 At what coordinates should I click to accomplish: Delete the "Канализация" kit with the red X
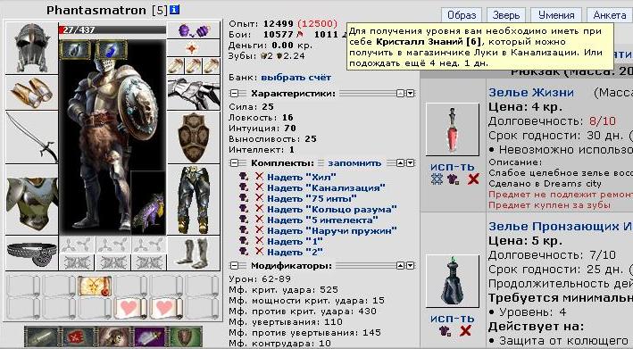click(x=259, y=187)
